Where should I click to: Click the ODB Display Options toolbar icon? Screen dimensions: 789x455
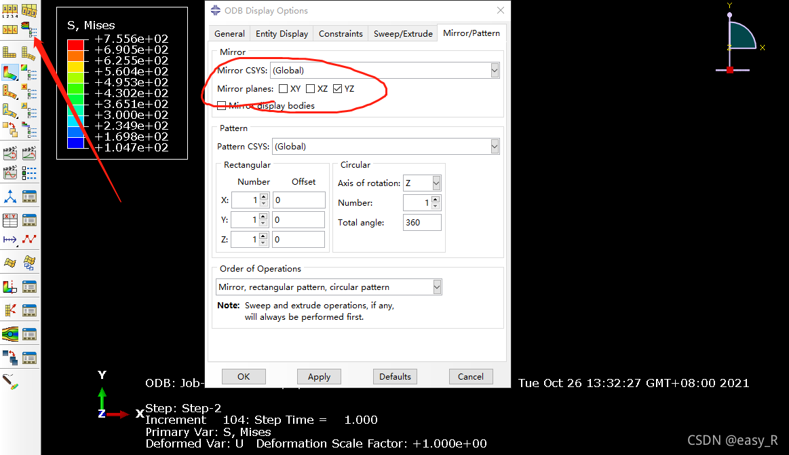point(28,30)
